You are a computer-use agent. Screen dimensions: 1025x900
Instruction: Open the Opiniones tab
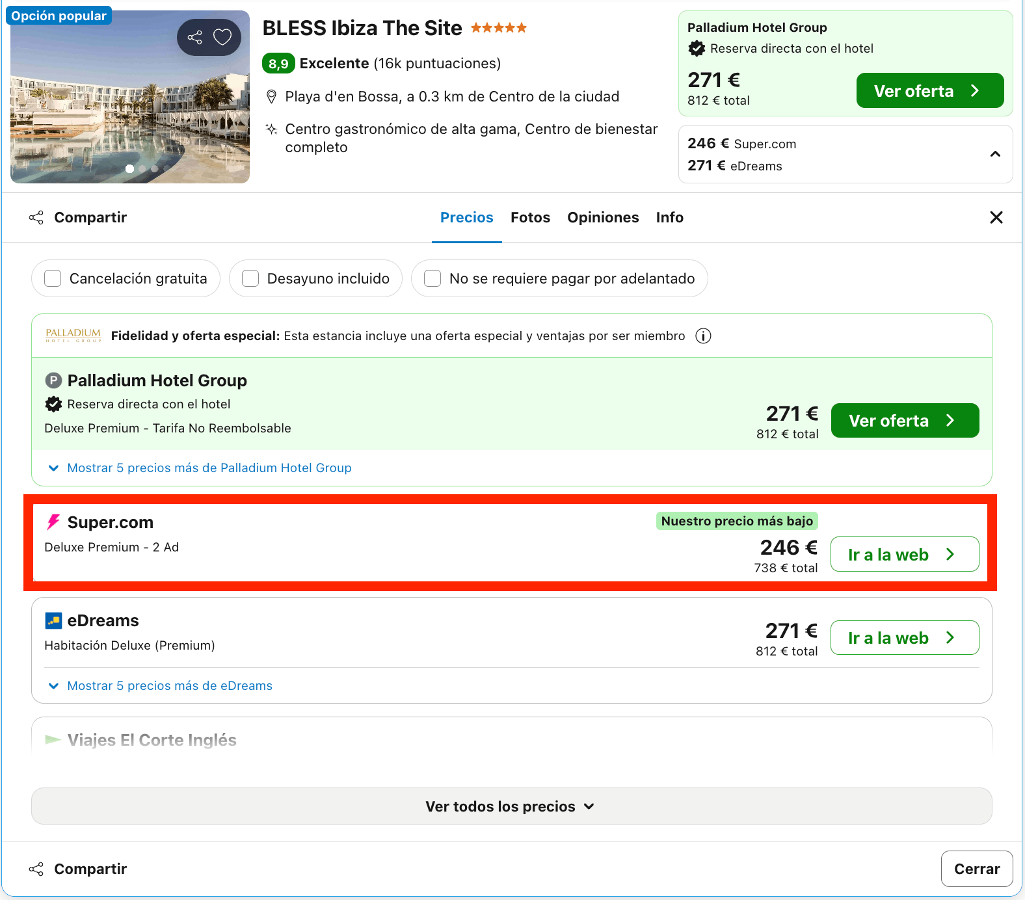point(603,217)
